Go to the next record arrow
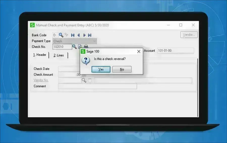Screen dimensions: 227x143 tap(84, 35)
